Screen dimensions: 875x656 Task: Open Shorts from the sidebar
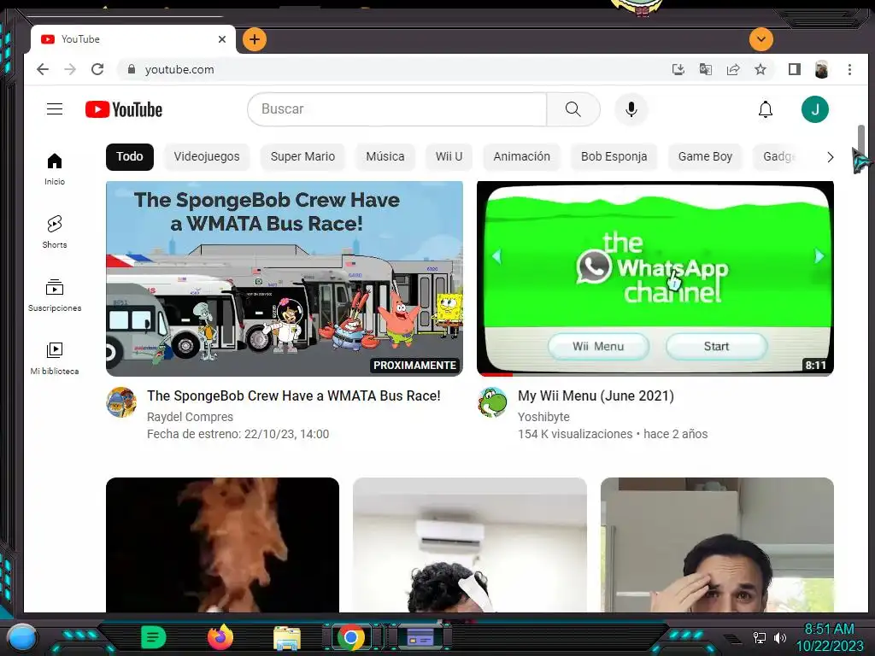tap(55, 232)
